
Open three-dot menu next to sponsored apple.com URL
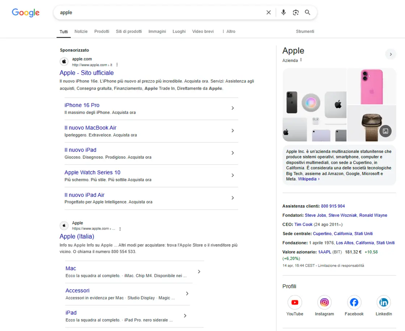pos(117,65)
